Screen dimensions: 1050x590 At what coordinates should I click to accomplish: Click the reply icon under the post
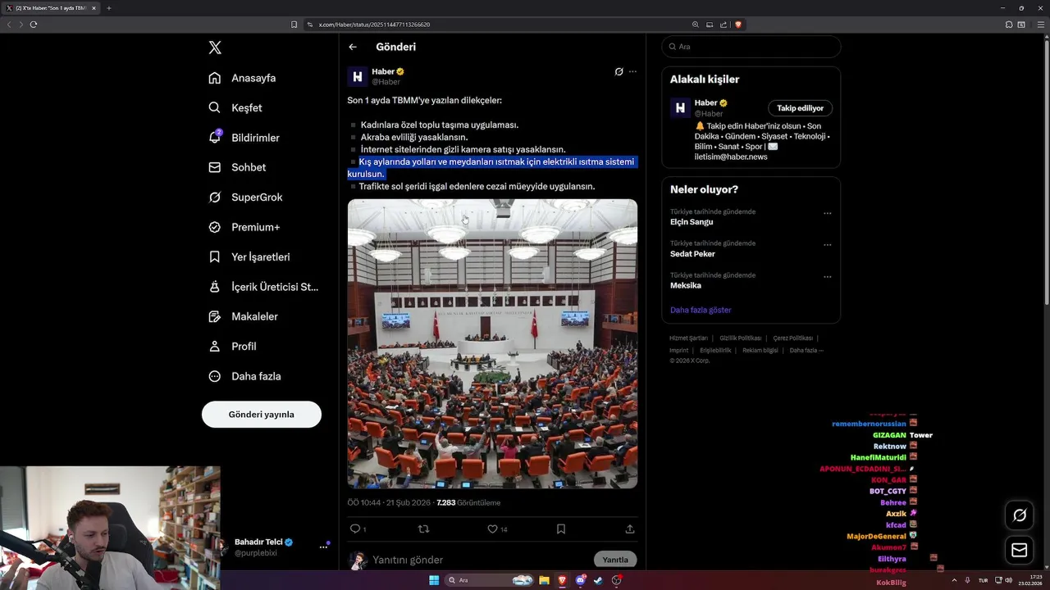click(355, 529)
